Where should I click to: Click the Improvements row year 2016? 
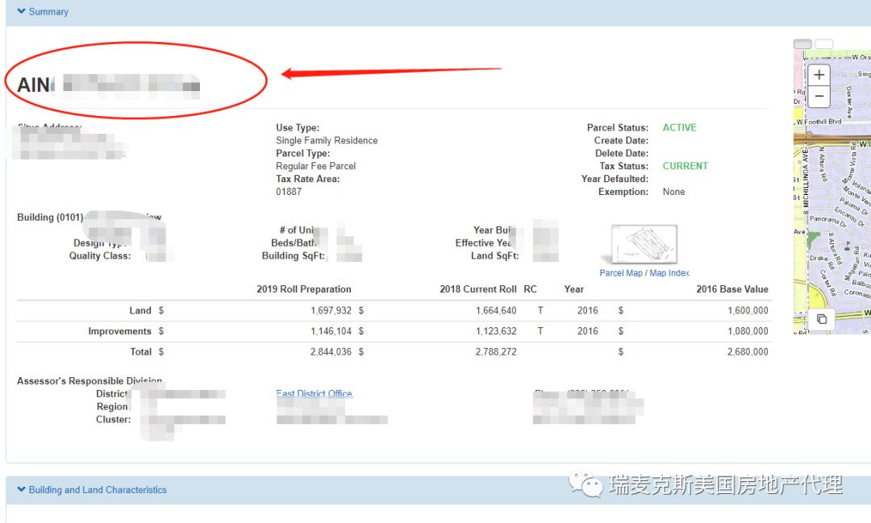(587, 331)
